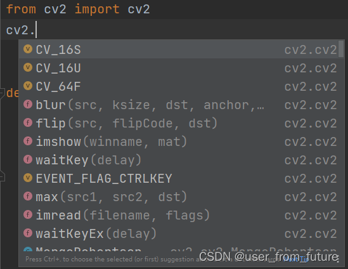Click the variable icon beside CV_64F

pos(28,86)
